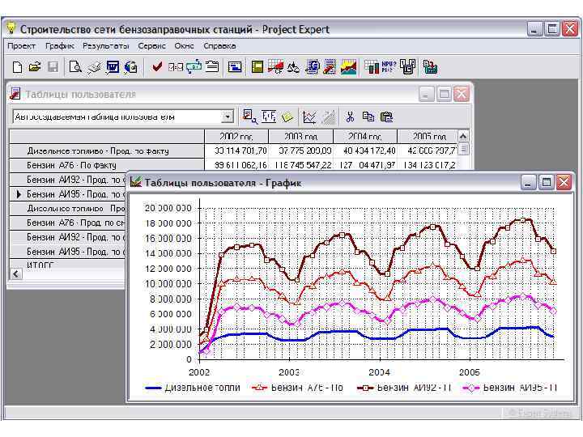The height and width of the screenshot is (437, 583).
Task: Click Дизельное топливо blue legend entry
Action: pos(193,388)
